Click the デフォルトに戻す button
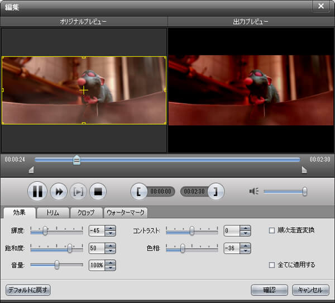The image size is (335, 303). coord(28,290)
